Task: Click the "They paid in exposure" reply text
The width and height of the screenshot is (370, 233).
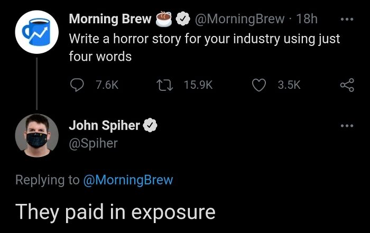Action: pos(115,211)
